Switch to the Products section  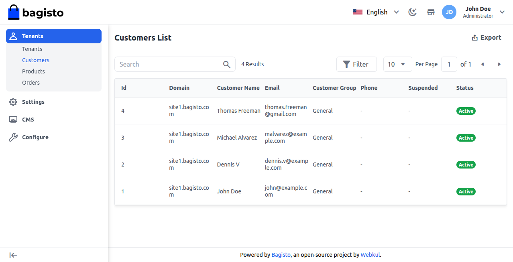[33, 71]
